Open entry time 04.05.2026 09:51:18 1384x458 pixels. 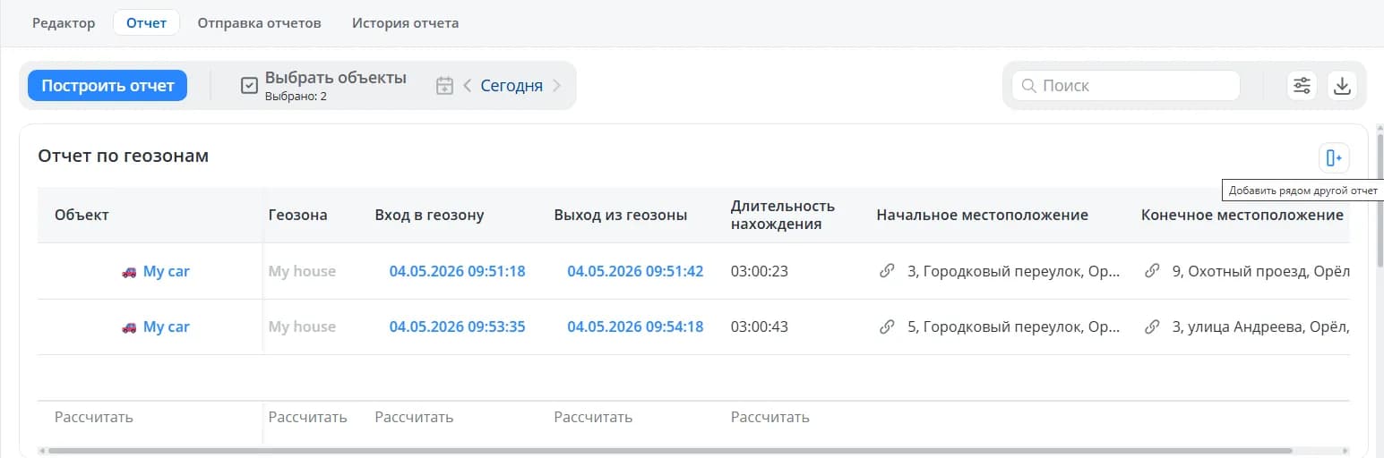pyautogui.click(x=457, y=271)
